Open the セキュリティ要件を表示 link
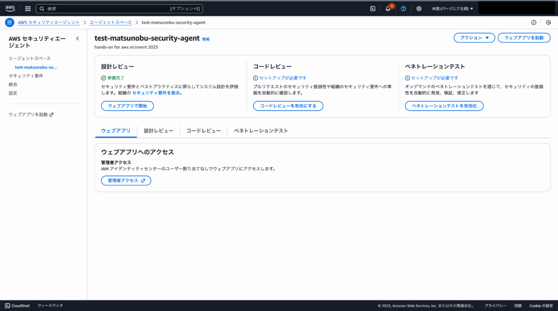Image resolution: width=558 pixels, height=311 pixels. click(156, 93)
